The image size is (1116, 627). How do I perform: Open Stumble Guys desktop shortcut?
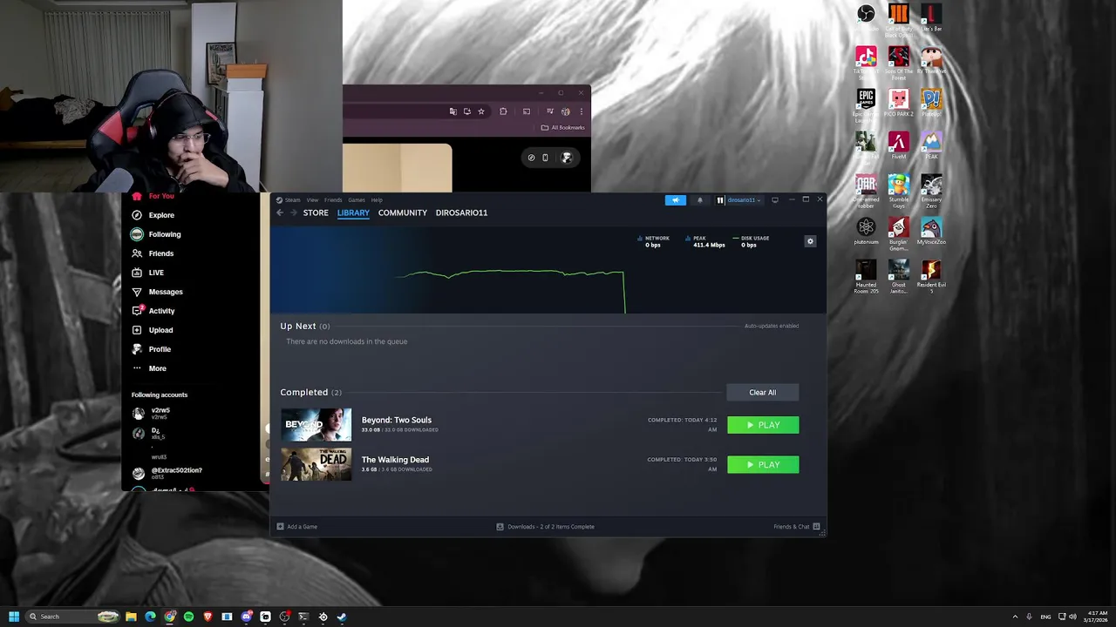pos(898,192)
